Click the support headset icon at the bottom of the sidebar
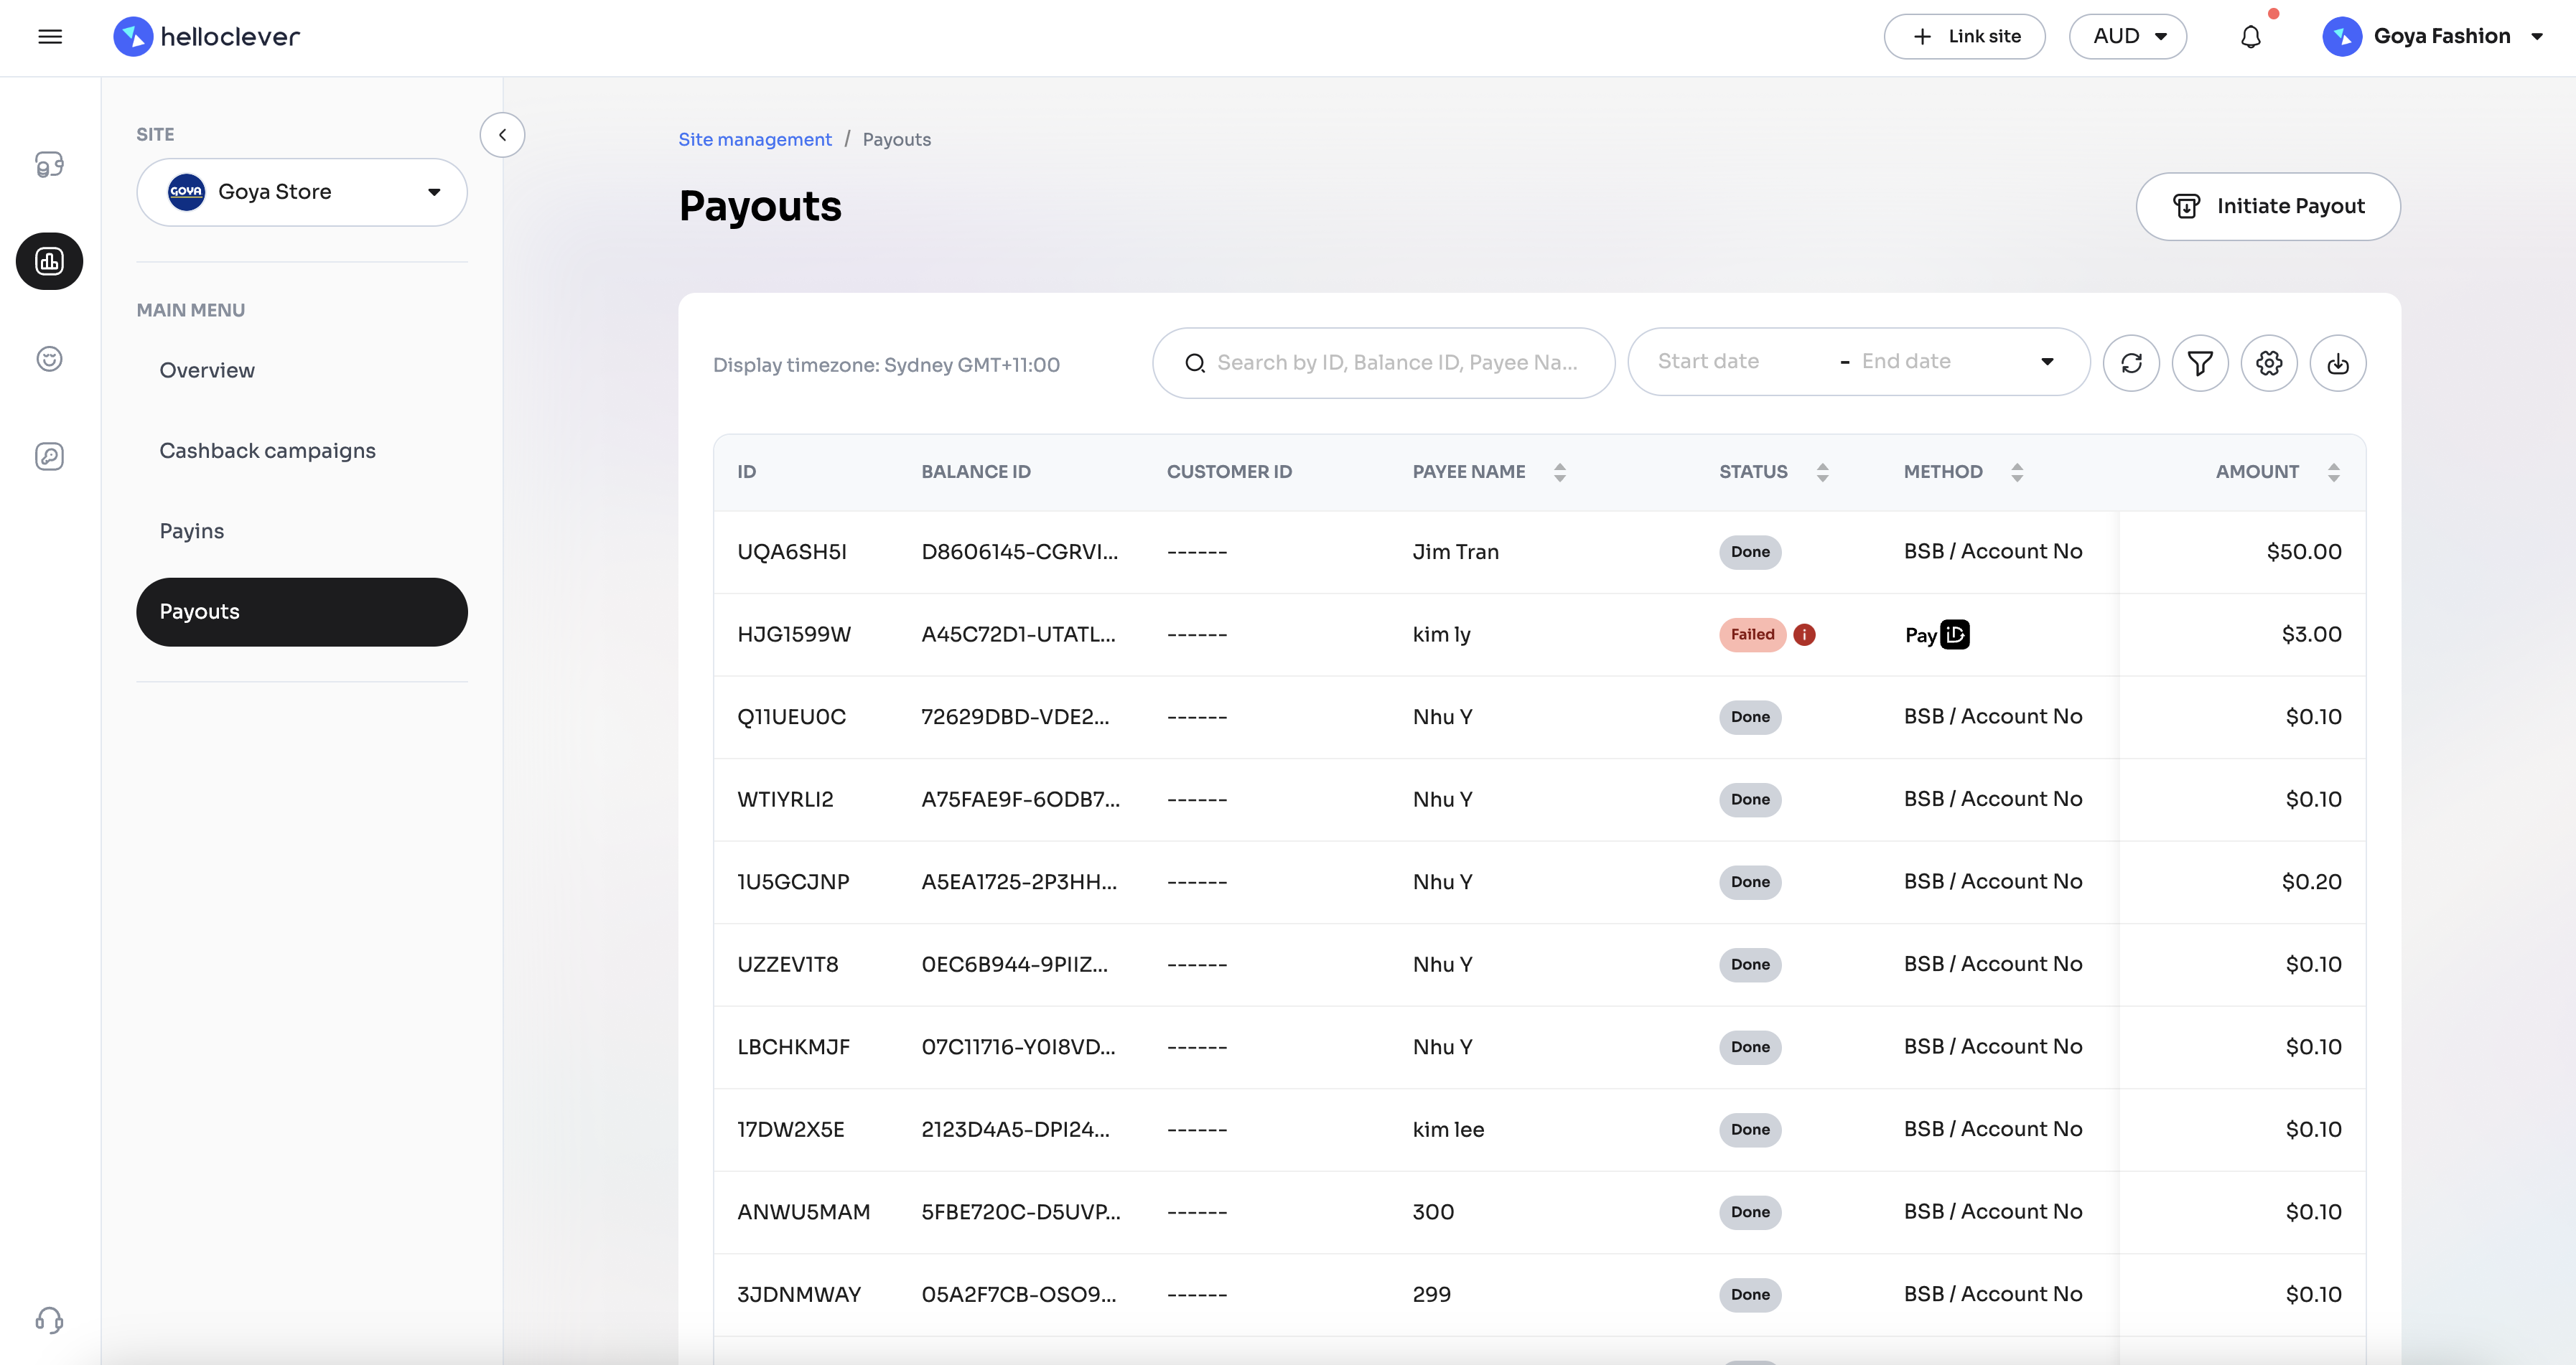The width and height of the screenshot is (2576, 1365). 49,1320
